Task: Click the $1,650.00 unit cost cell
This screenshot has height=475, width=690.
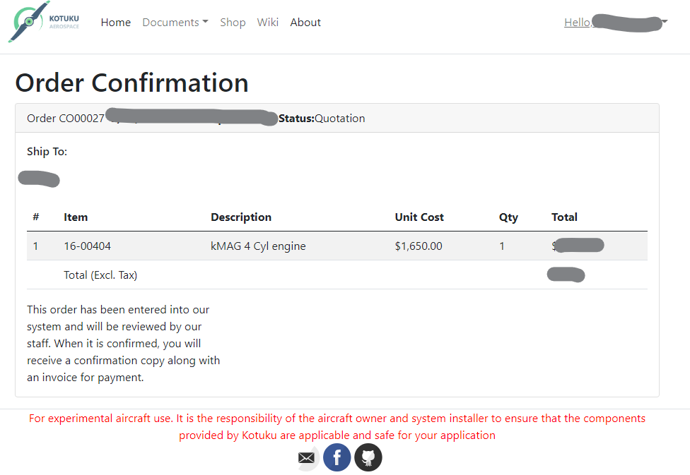Action: click(x=419, y=246)
